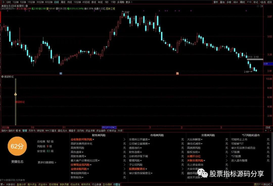Expand 大比例解禁 dropdown arrow
Image resolution: width=273 pixels, height=186 pixels.
click(x=202, y=140)
